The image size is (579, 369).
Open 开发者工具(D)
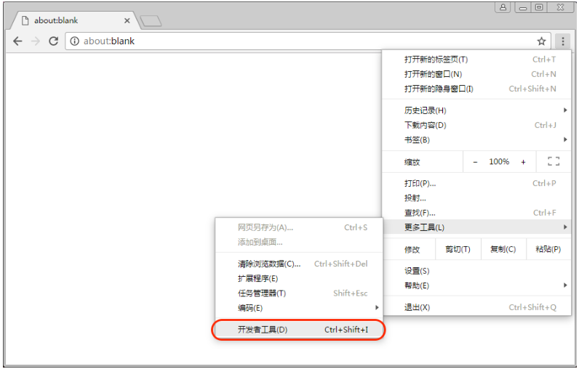coord(299,330)
